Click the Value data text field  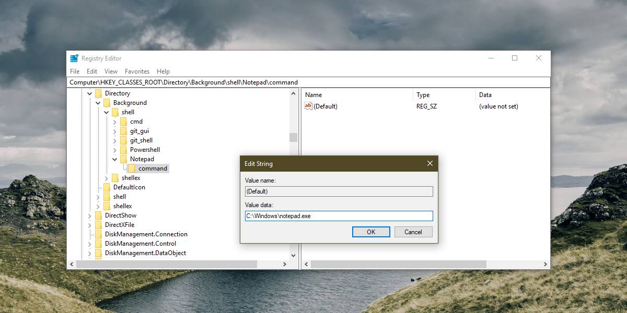coord(339,216)
